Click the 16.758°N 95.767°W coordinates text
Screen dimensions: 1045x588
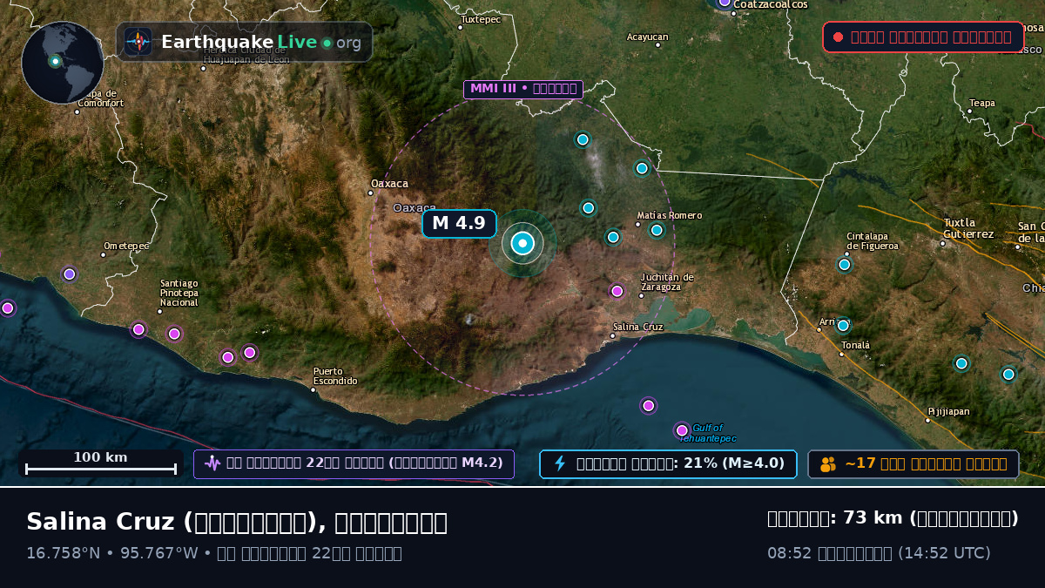point(113,553)
